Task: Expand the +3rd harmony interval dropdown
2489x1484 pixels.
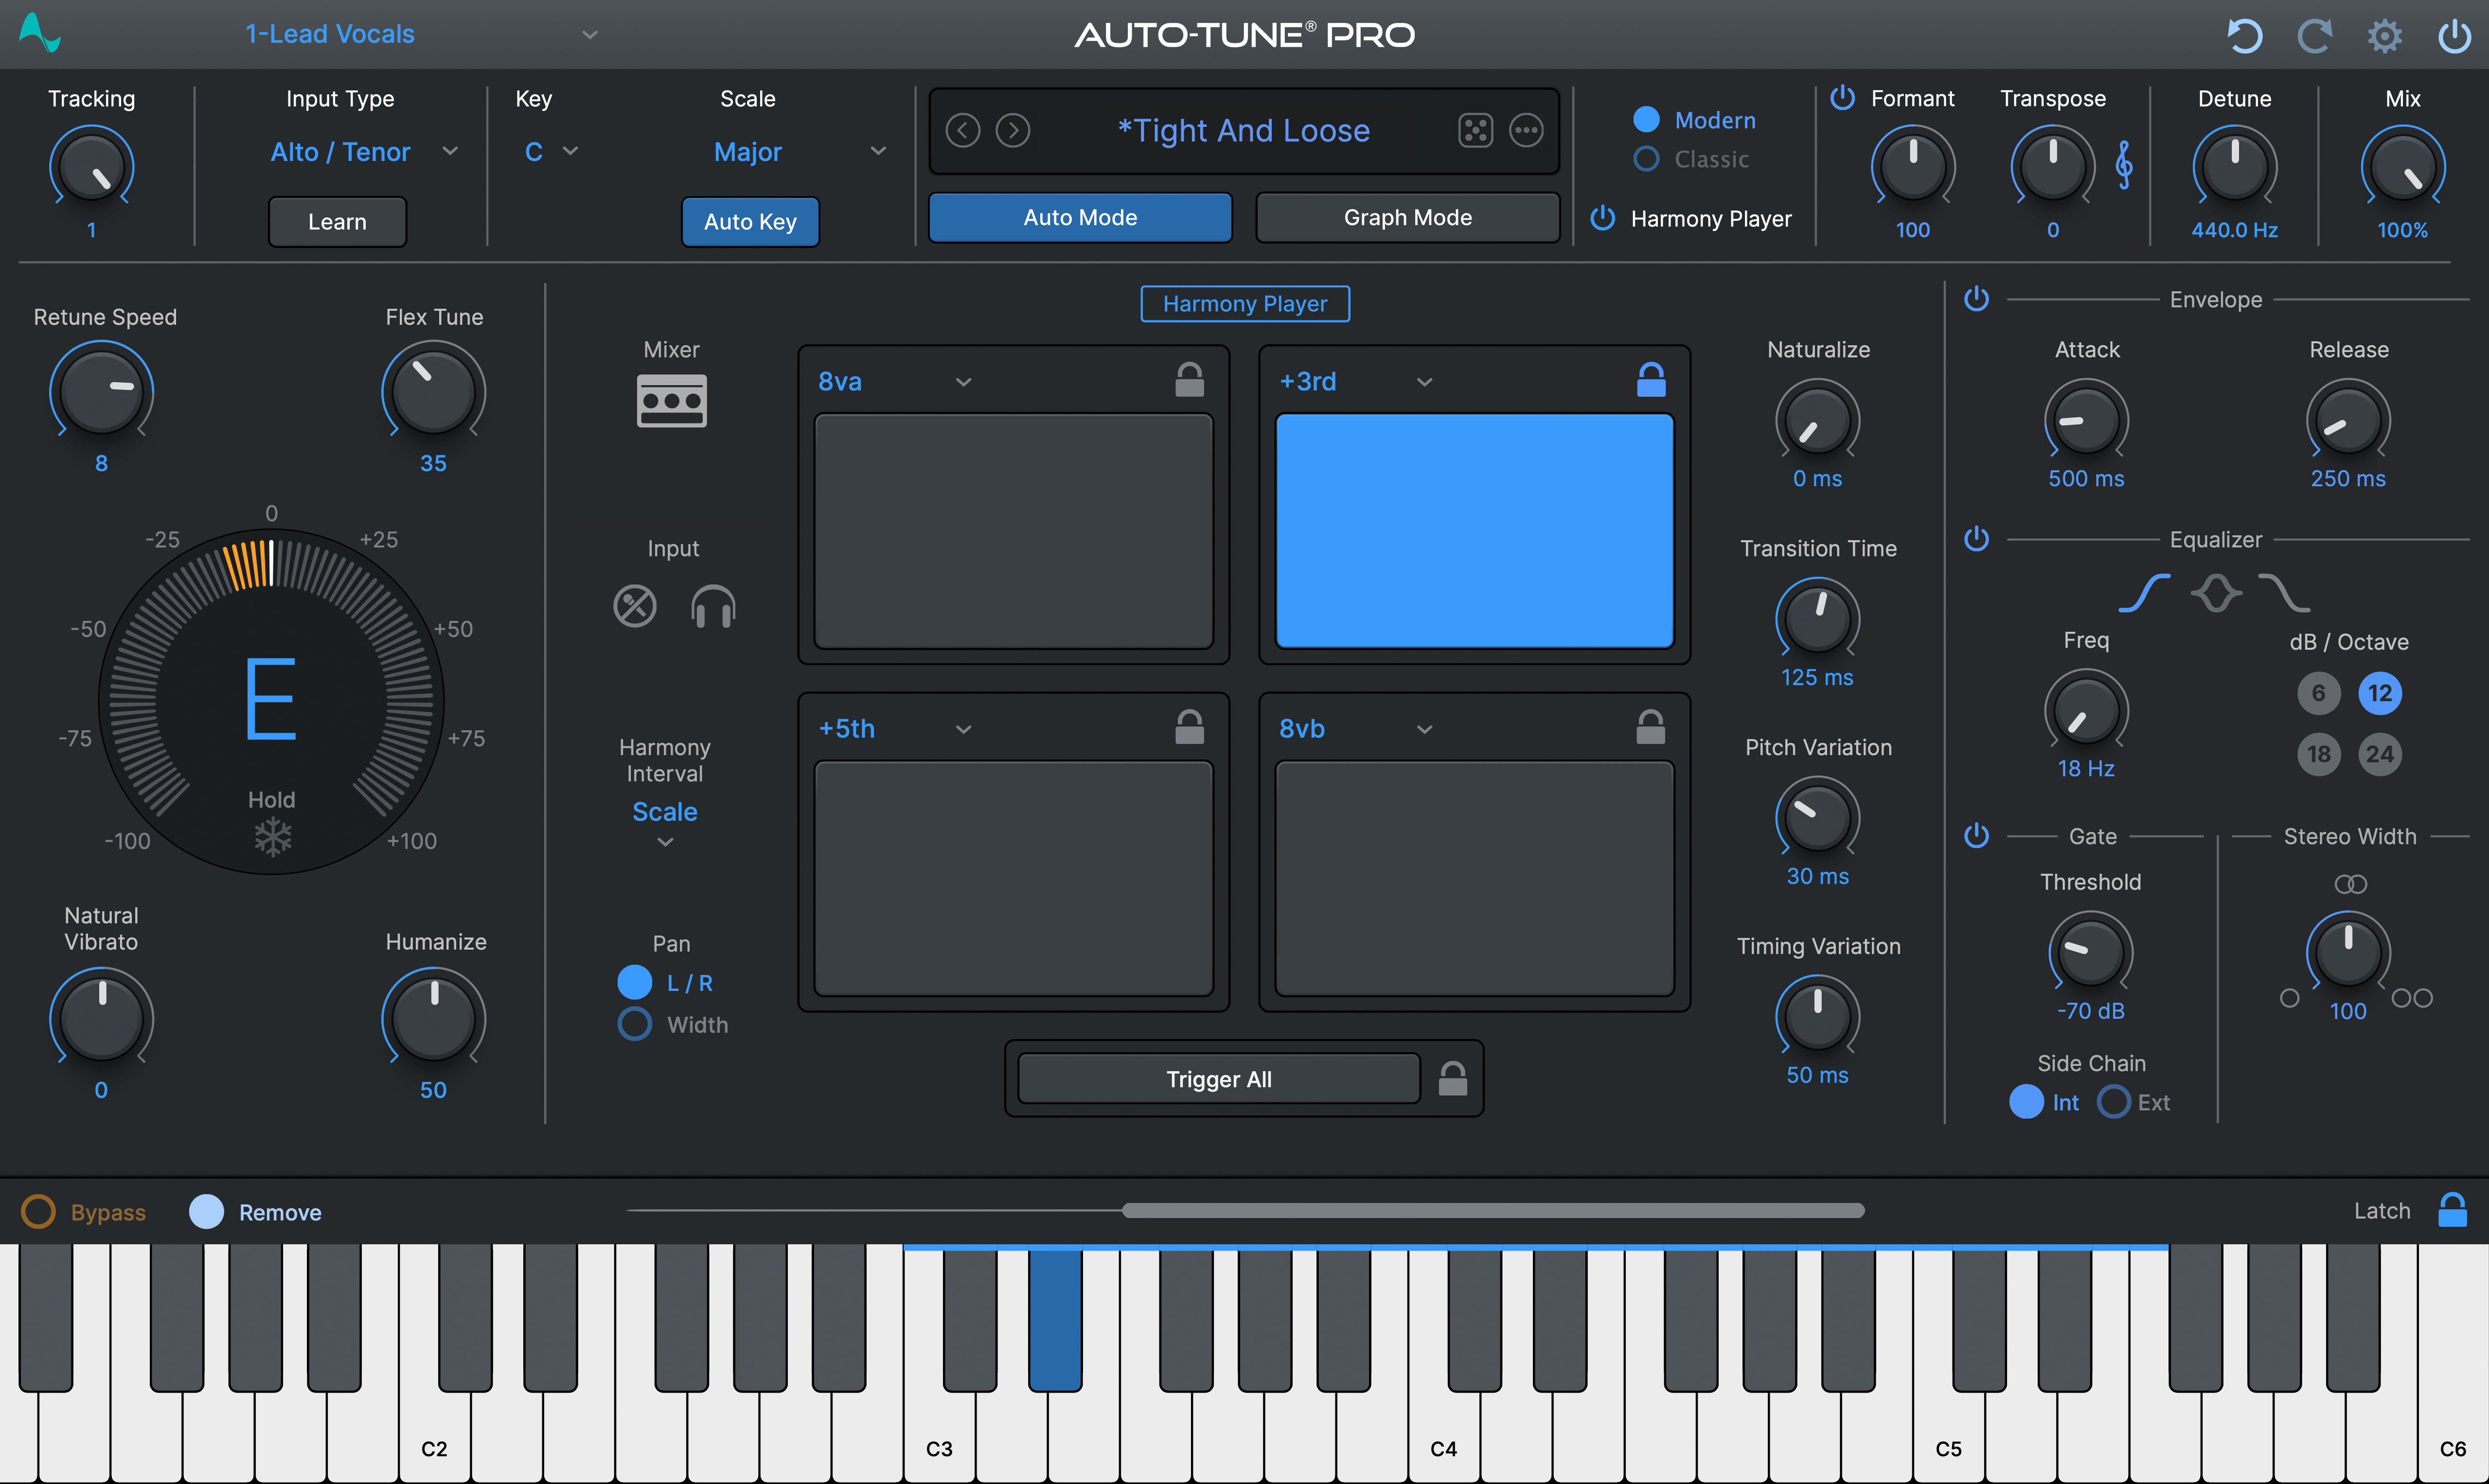Action: (x=1424, y=381)
